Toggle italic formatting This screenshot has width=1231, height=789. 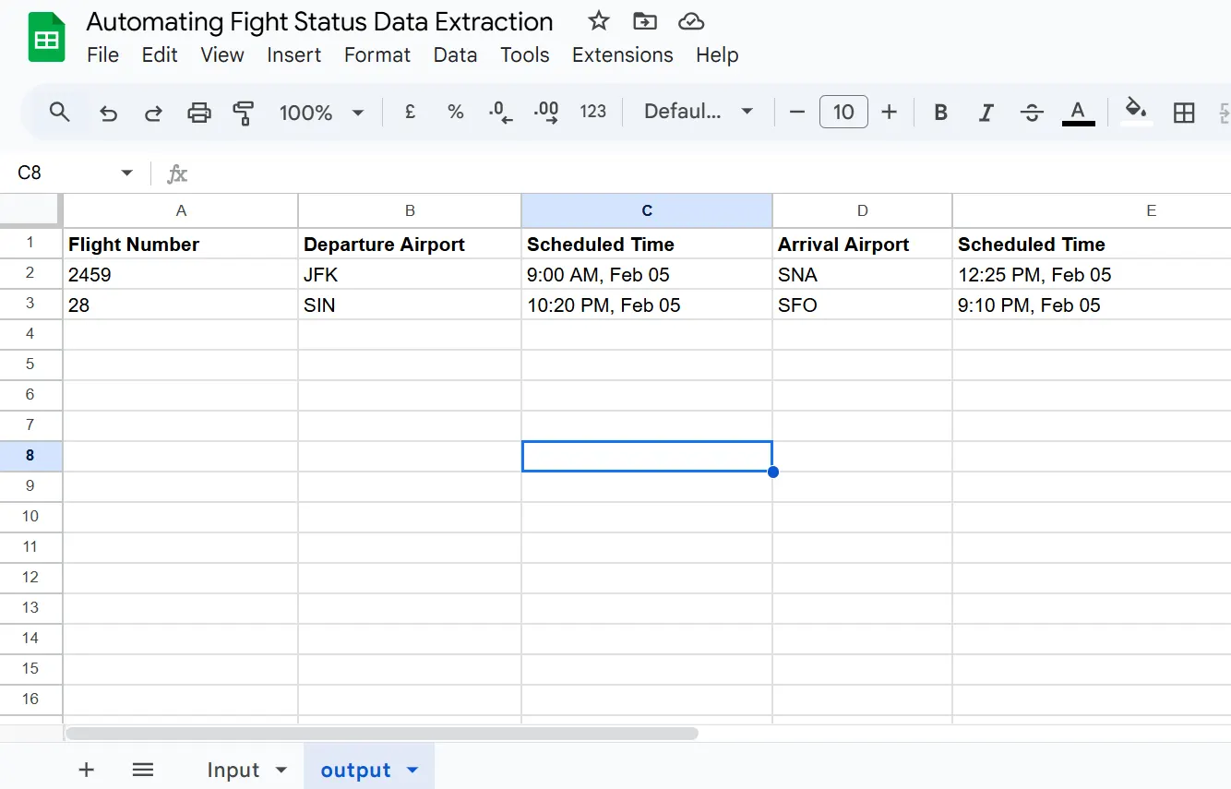(x=986, y=113)
